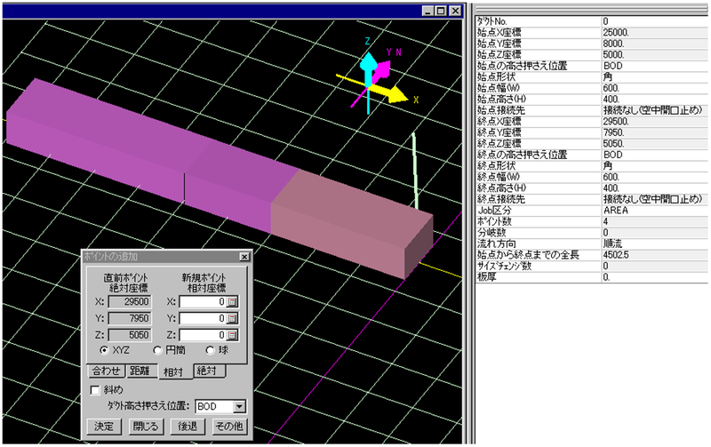The height and width of the screenshot is (447, 711).
Task: Open calculator icon beside new X field
Action: [x=233, y=302]
